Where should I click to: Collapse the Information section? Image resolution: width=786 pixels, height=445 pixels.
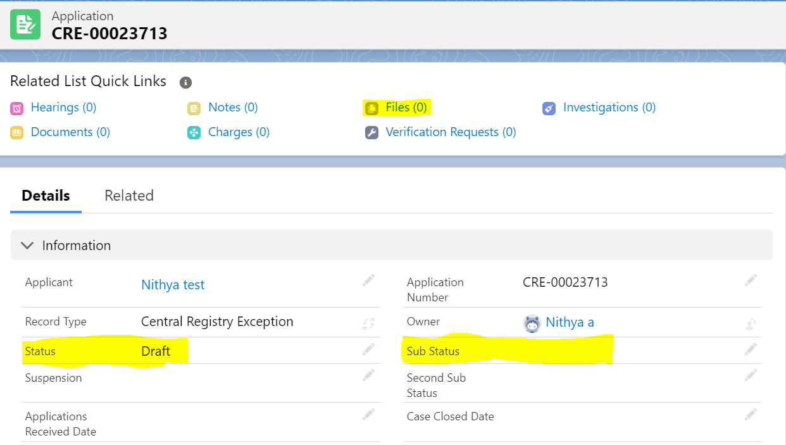27,245
